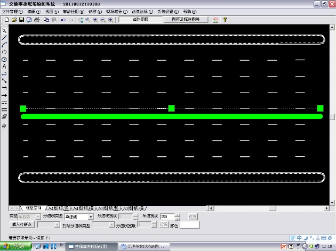Open the 帮助 menu
The image size is (336, 251).
coord(190,12)
